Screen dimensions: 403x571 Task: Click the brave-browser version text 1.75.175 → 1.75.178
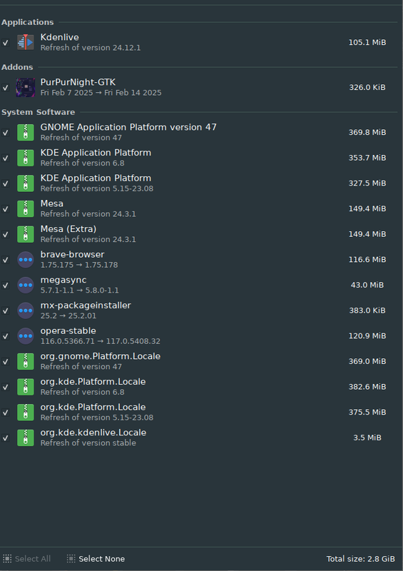coord(79,265)
